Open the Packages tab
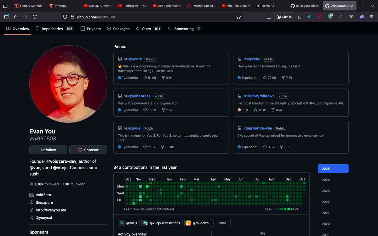Screen dimensions: 378x236 118,29
